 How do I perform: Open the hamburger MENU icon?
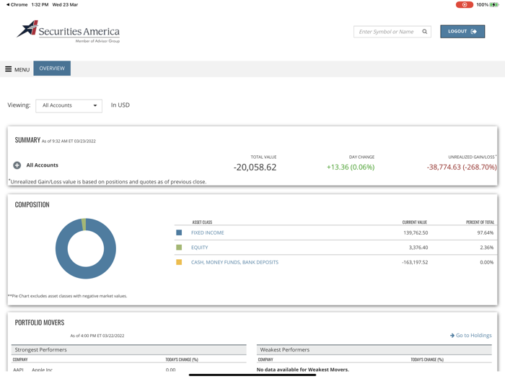tap(9, 69)
